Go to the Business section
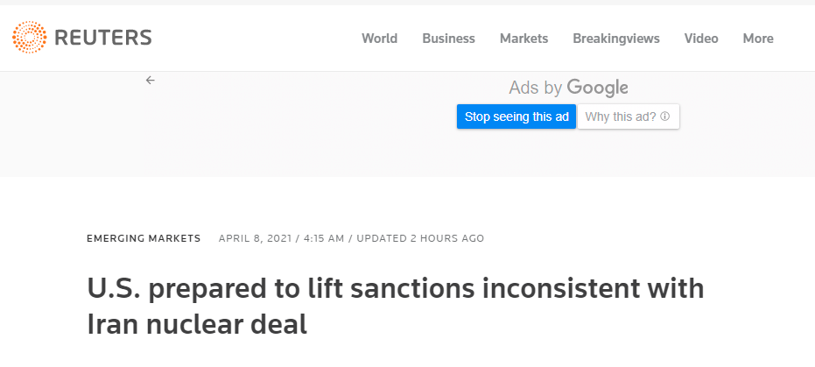 click(x=448, y=39)
